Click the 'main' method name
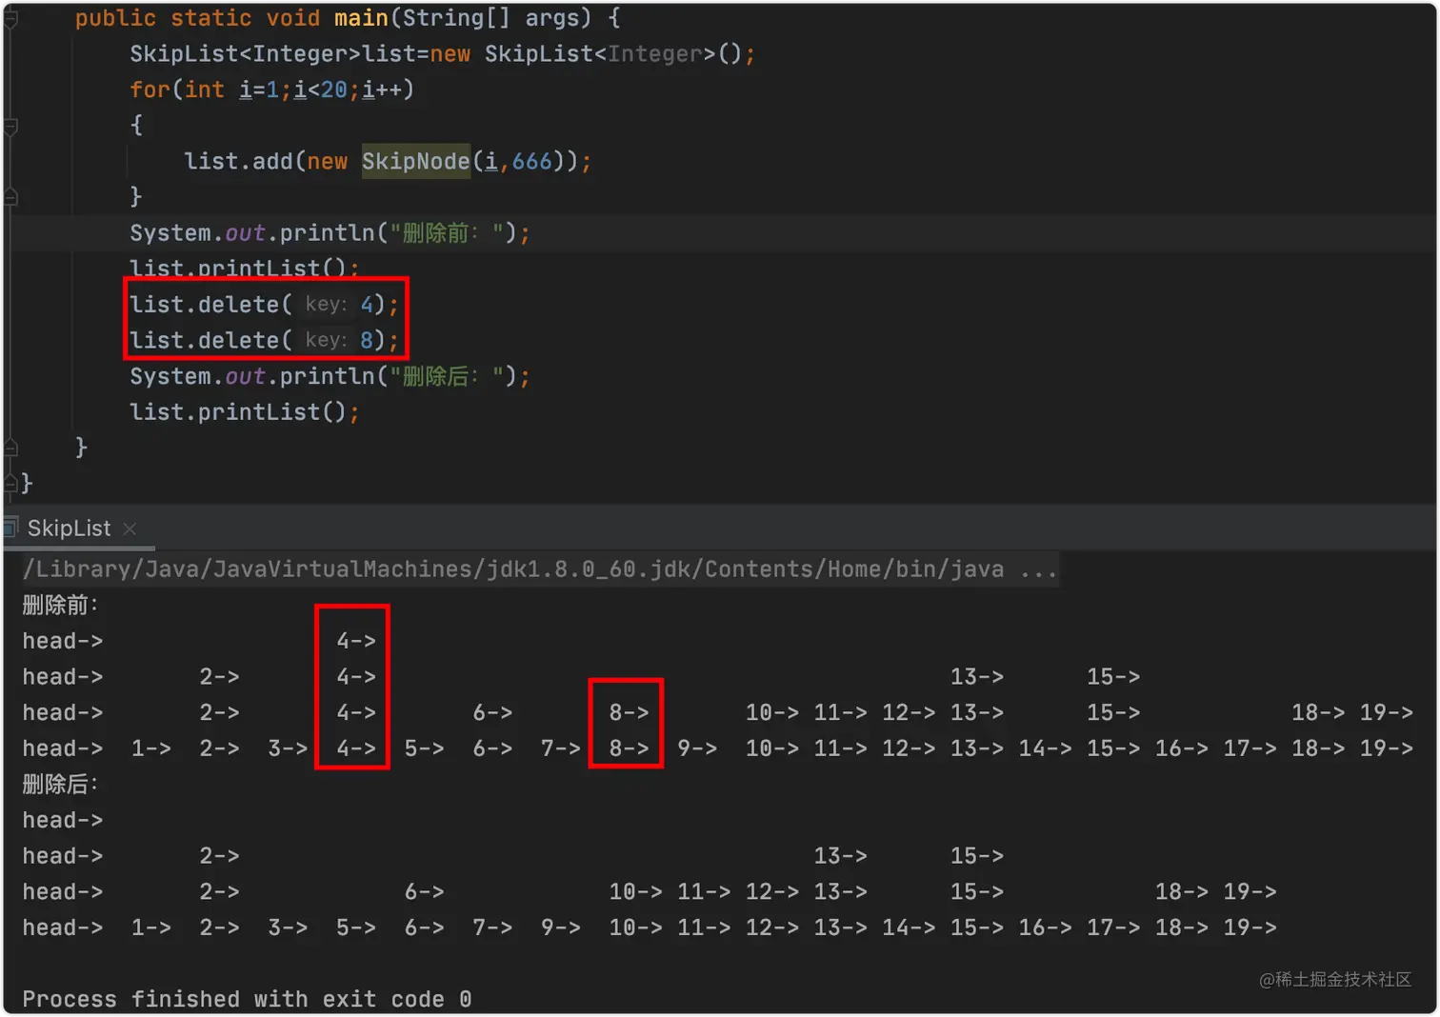 click(x=361, y=18)
